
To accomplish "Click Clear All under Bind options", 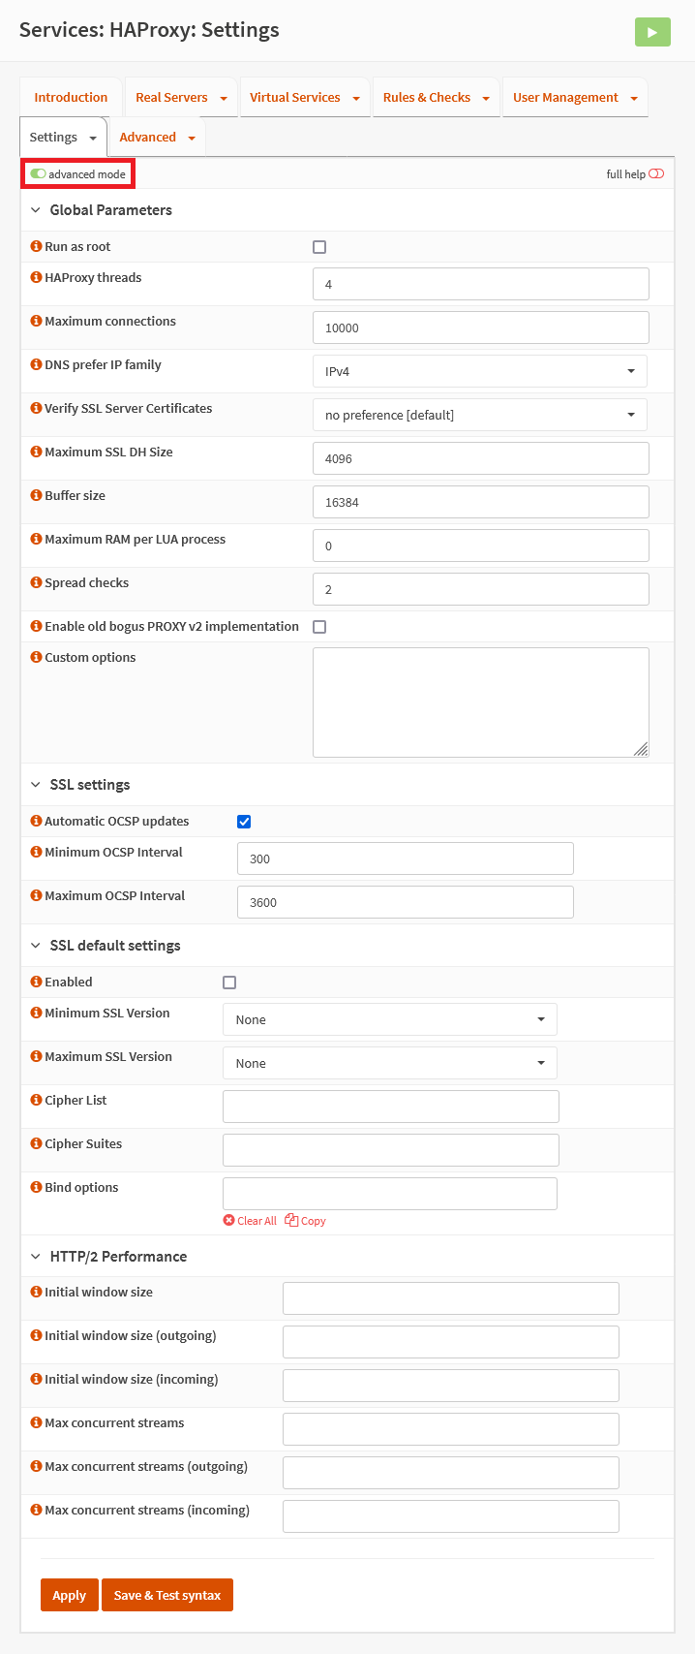I will (251, 1221).
